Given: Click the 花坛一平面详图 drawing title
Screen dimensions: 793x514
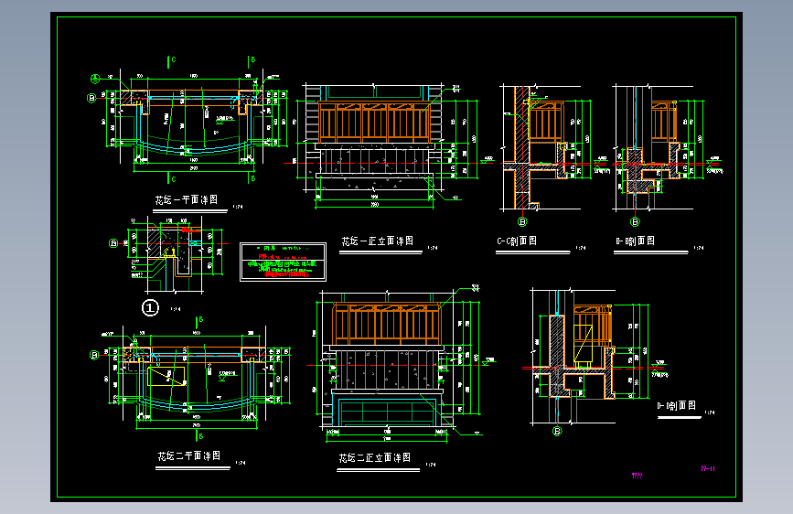Looking at the screenshot, I should (x=186, y=199).
